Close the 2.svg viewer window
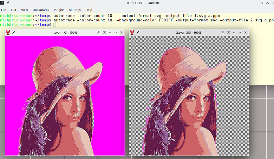The image size is (274, 159). click(245, 32)
